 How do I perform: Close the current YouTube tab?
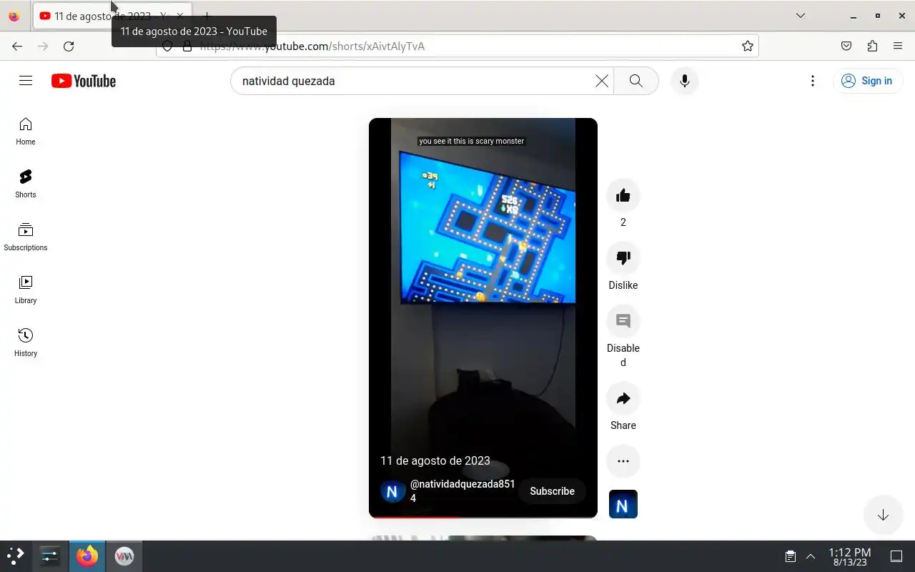[x=180, y=16]
